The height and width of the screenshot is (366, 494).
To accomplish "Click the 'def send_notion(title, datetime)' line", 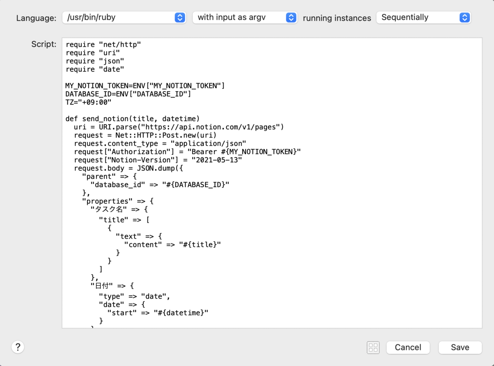I will click(x=133, y=119).
